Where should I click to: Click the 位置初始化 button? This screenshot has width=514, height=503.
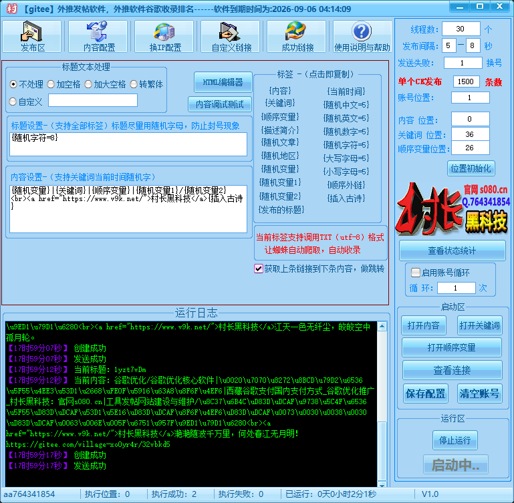pos(471,168)
